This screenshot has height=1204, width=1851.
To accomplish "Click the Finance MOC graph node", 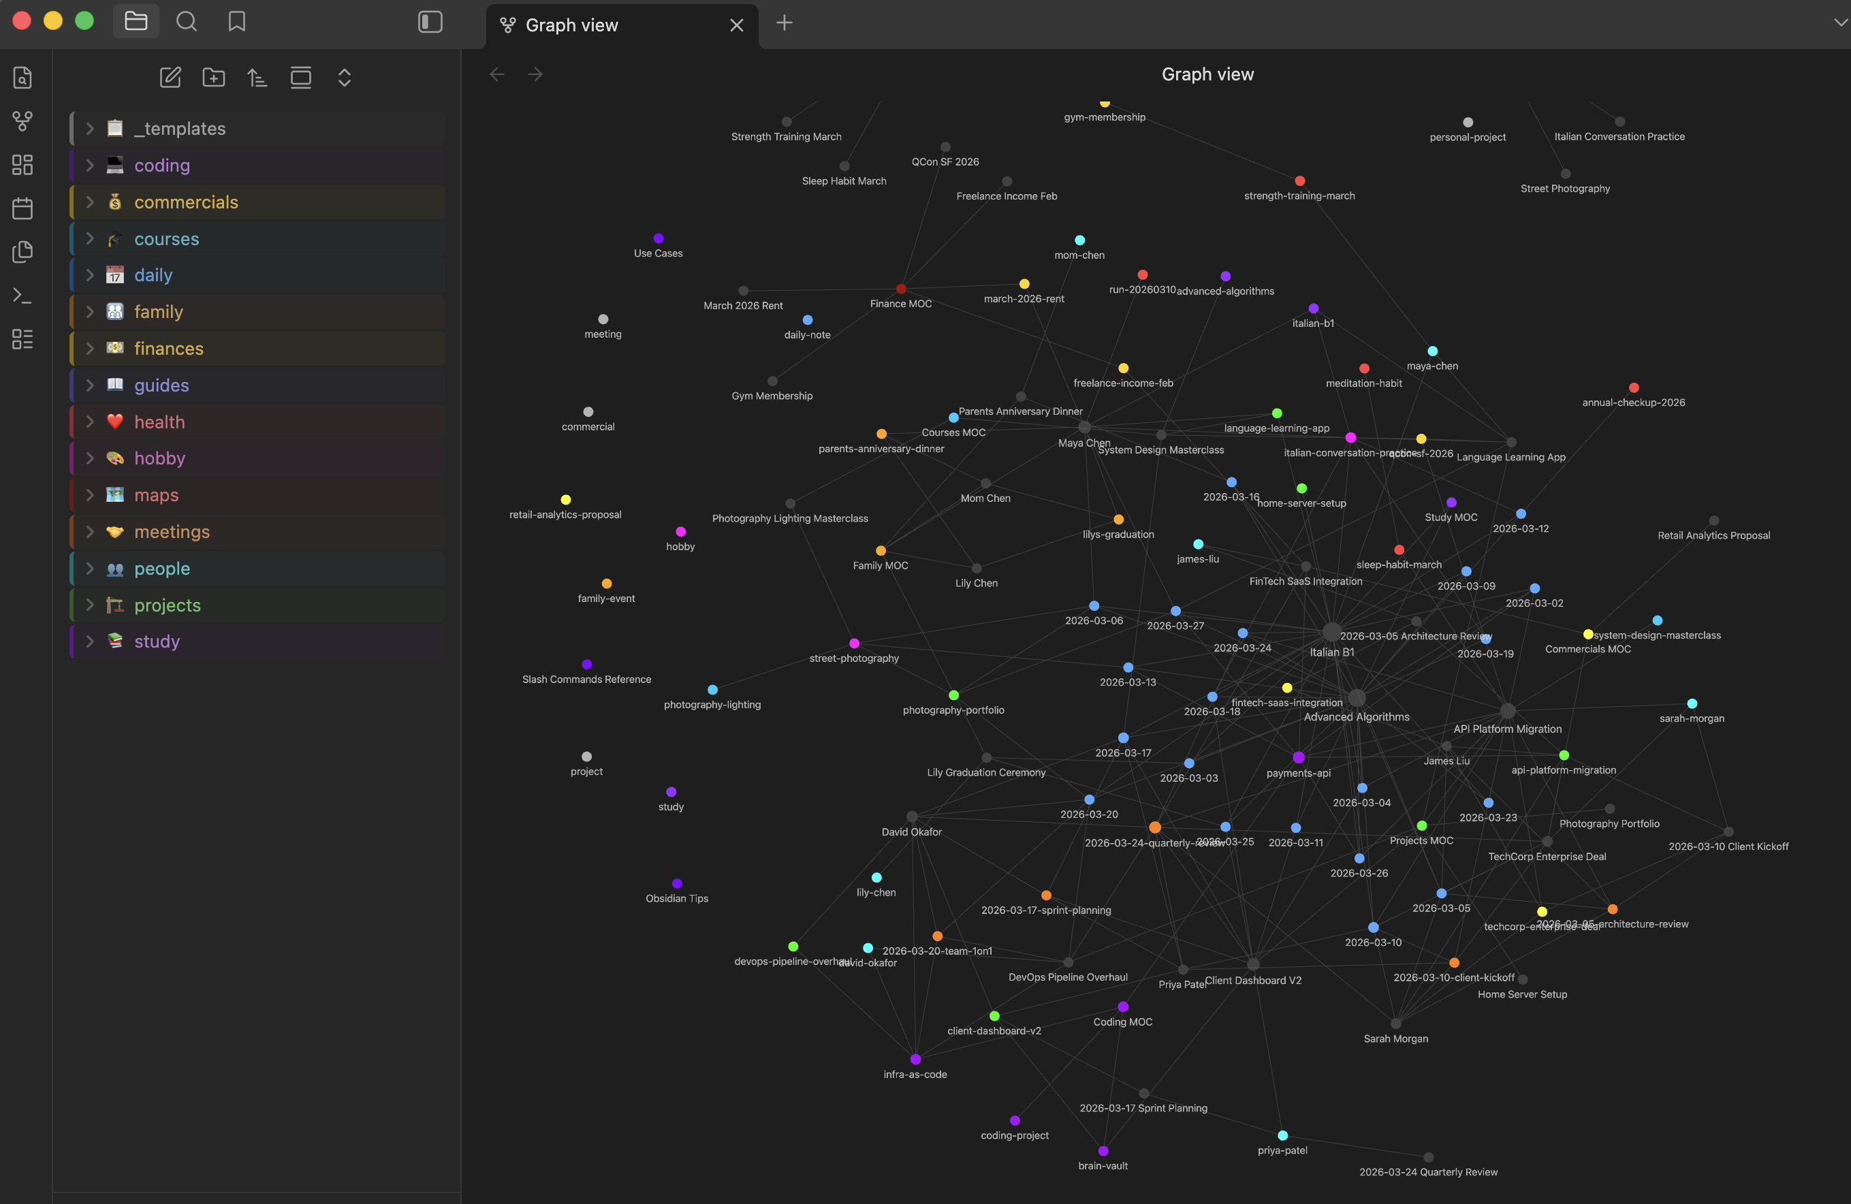I will [x=900, y=289].
